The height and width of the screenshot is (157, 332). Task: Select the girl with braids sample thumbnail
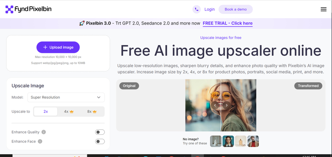click(228, 141)
